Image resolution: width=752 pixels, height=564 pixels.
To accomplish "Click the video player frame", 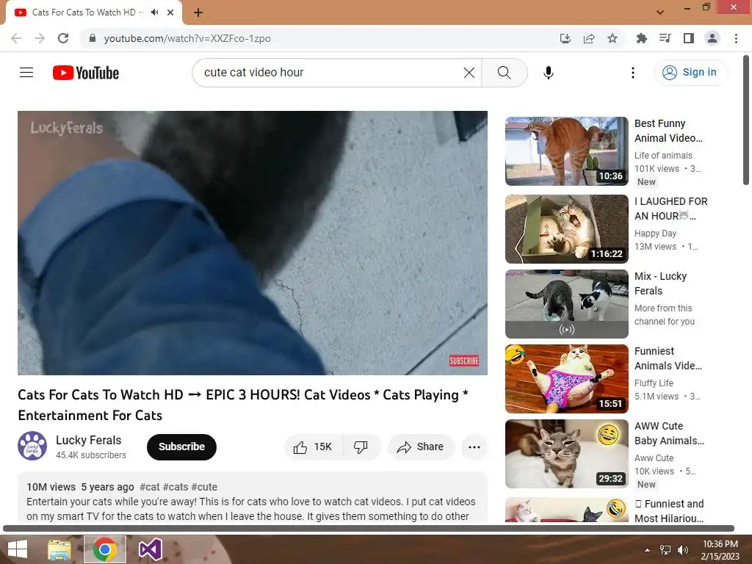I will pos(253,242).
